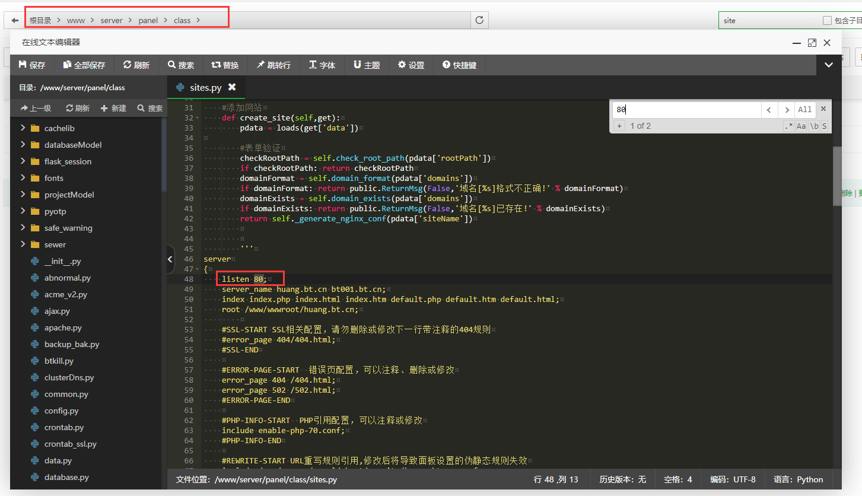Viewport: 862px width, 496px height.
Task: Toggle case-sensitive search (Aa)
Action: pos(801,126)
